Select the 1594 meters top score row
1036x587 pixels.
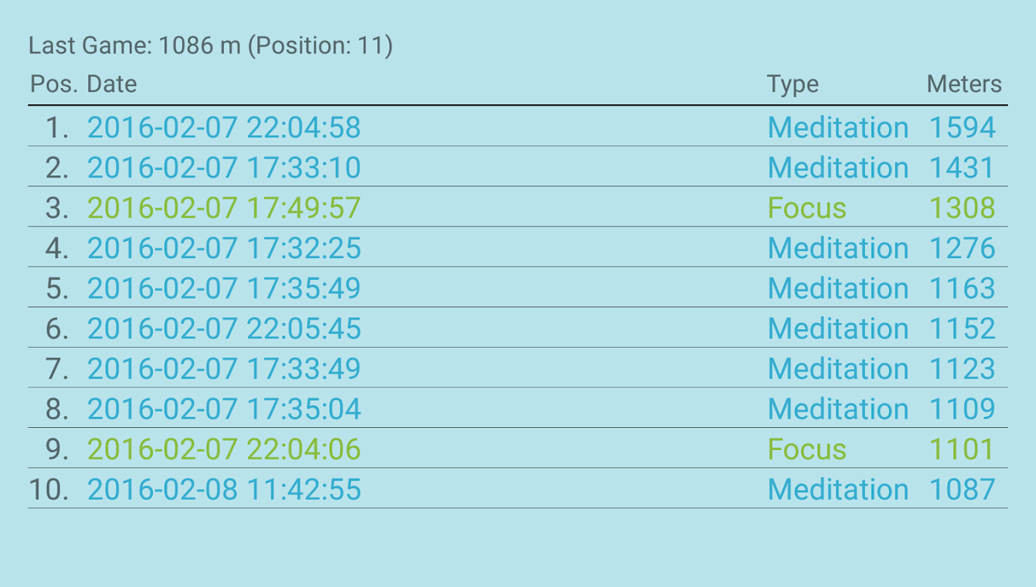point(518,127)
